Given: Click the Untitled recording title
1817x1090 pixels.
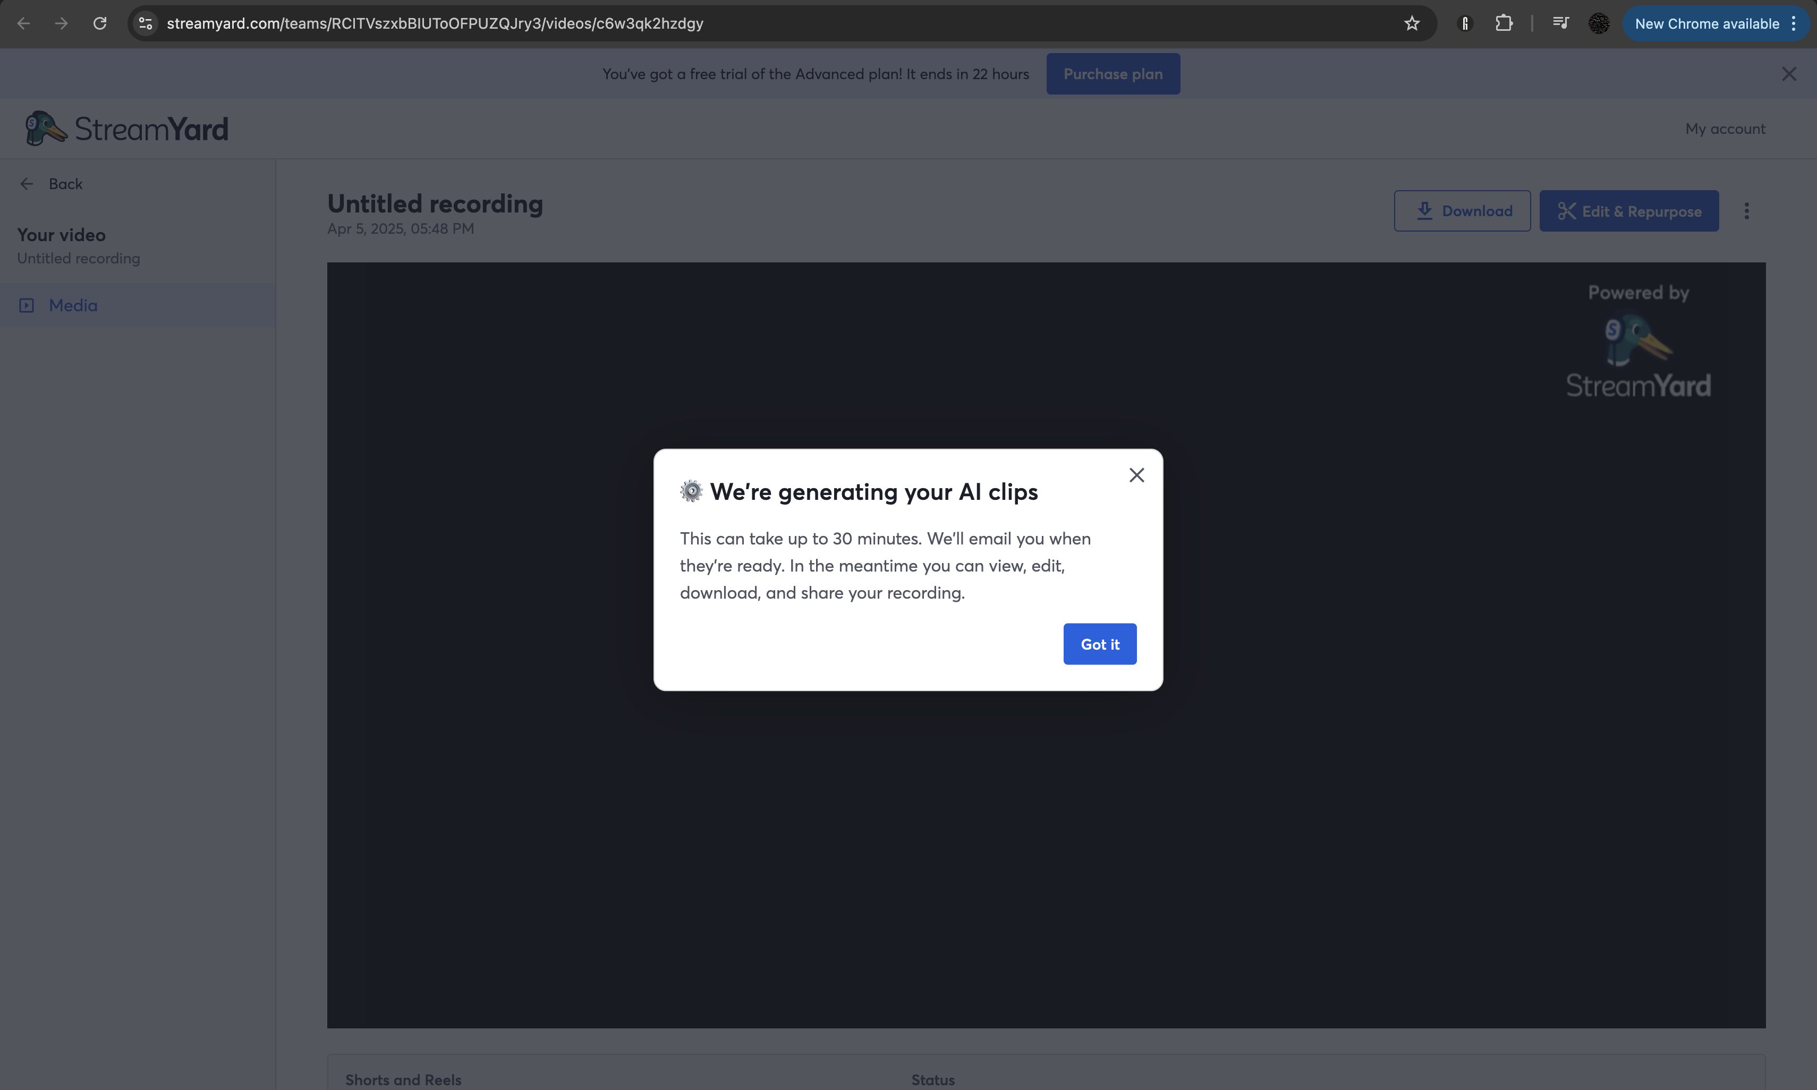Looking at the screenshot, I should (x=435, y=203).
